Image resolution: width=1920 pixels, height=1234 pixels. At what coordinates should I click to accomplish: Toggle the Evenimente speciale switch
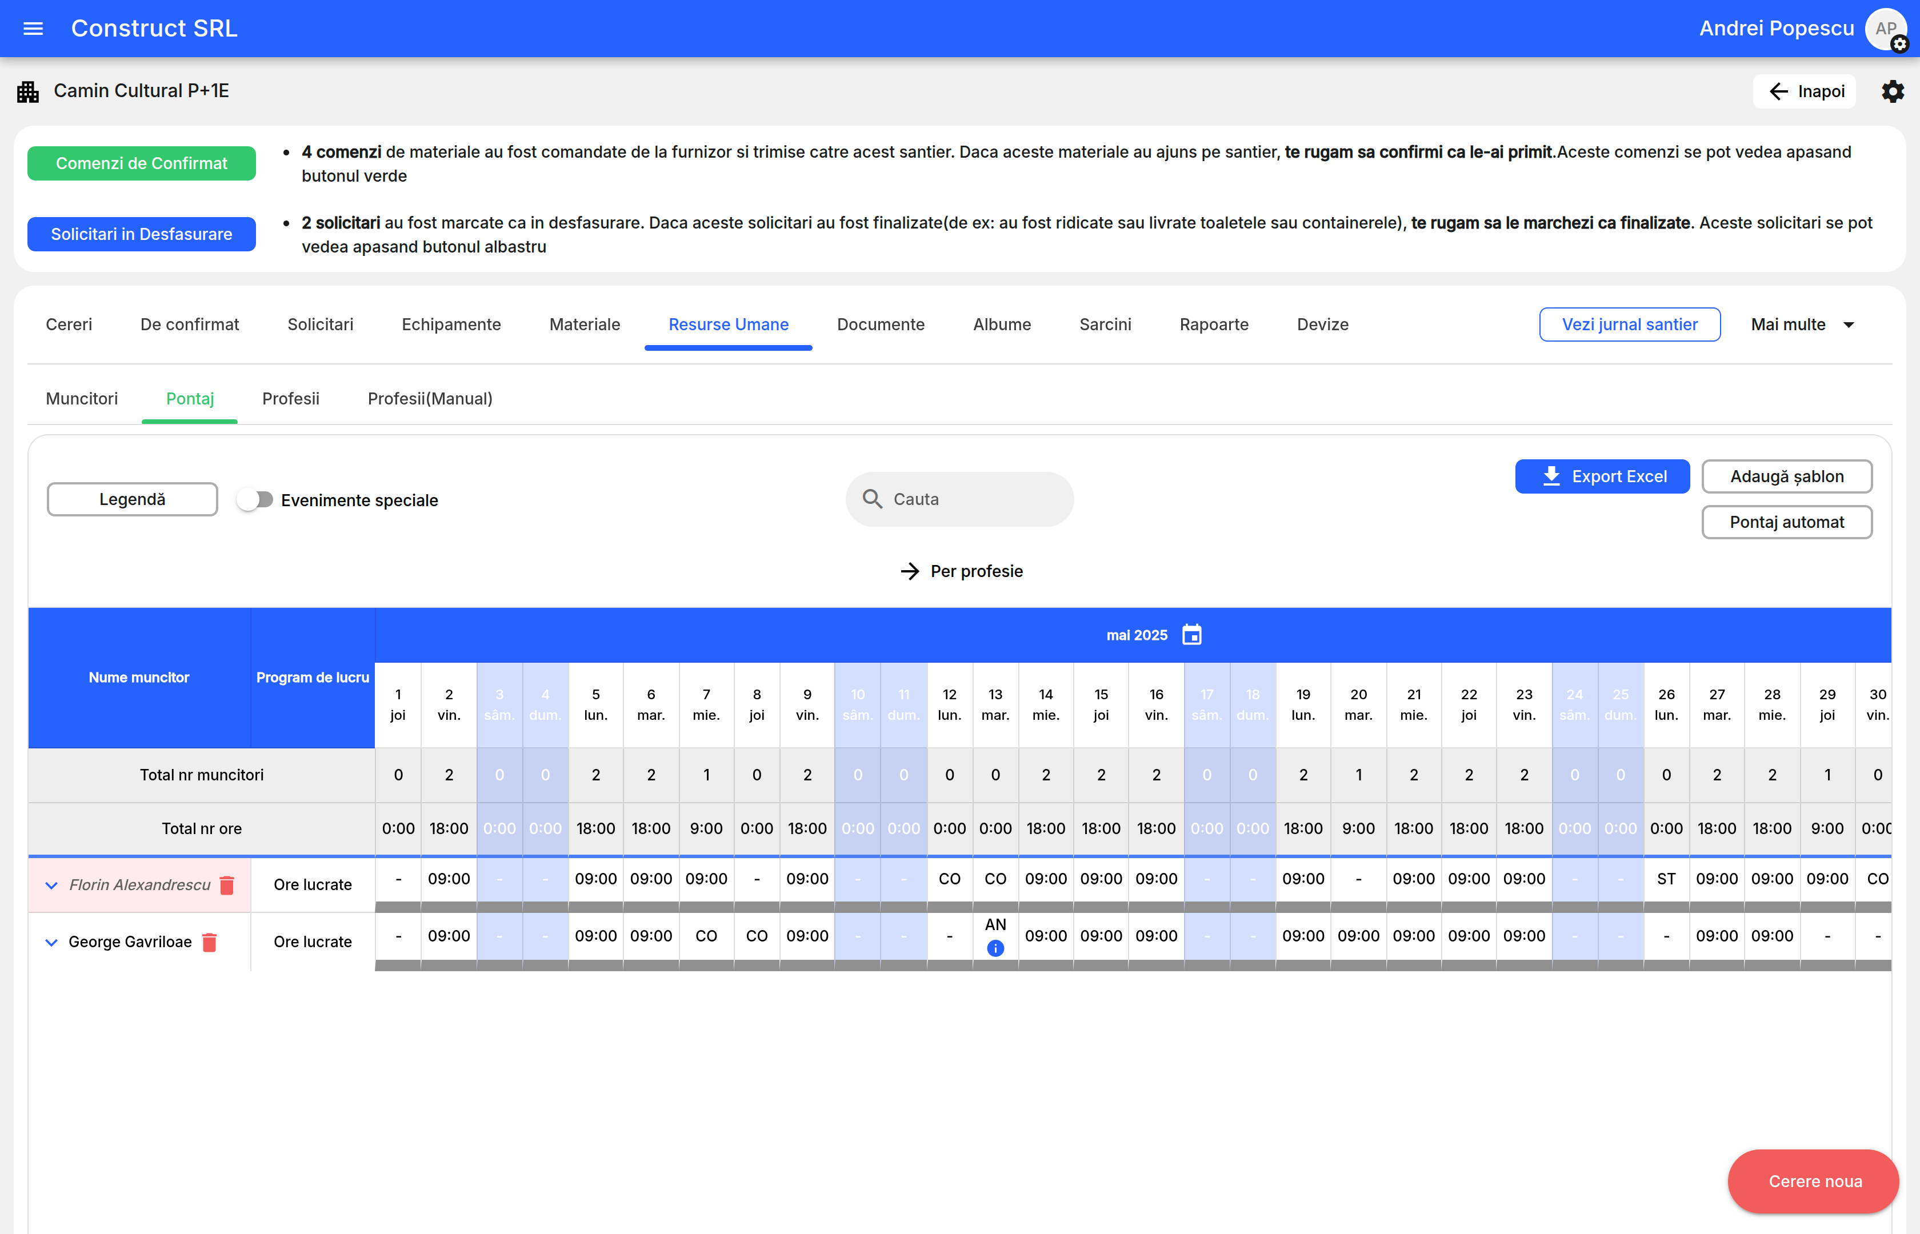pyautogui.click(x=255, y=500)
